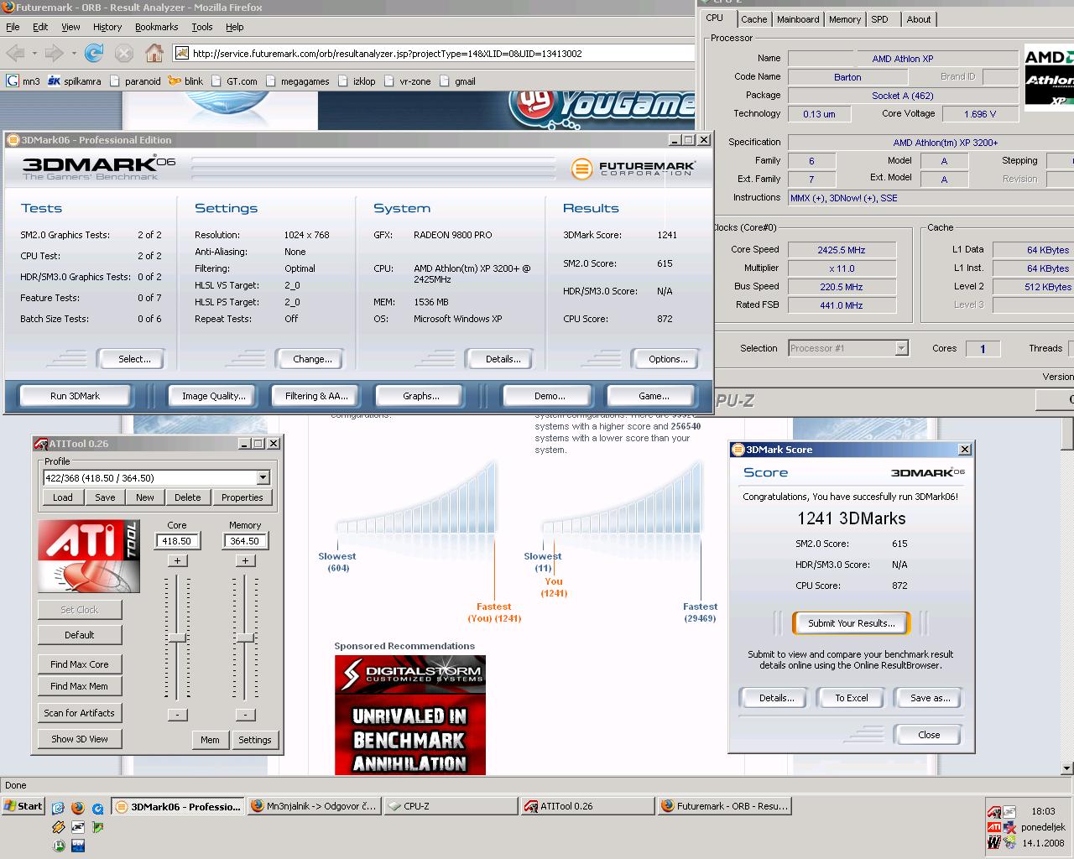Decrease core clock with minus button
This screenshot has width=1074, height=859.
(x=177, y=715)
